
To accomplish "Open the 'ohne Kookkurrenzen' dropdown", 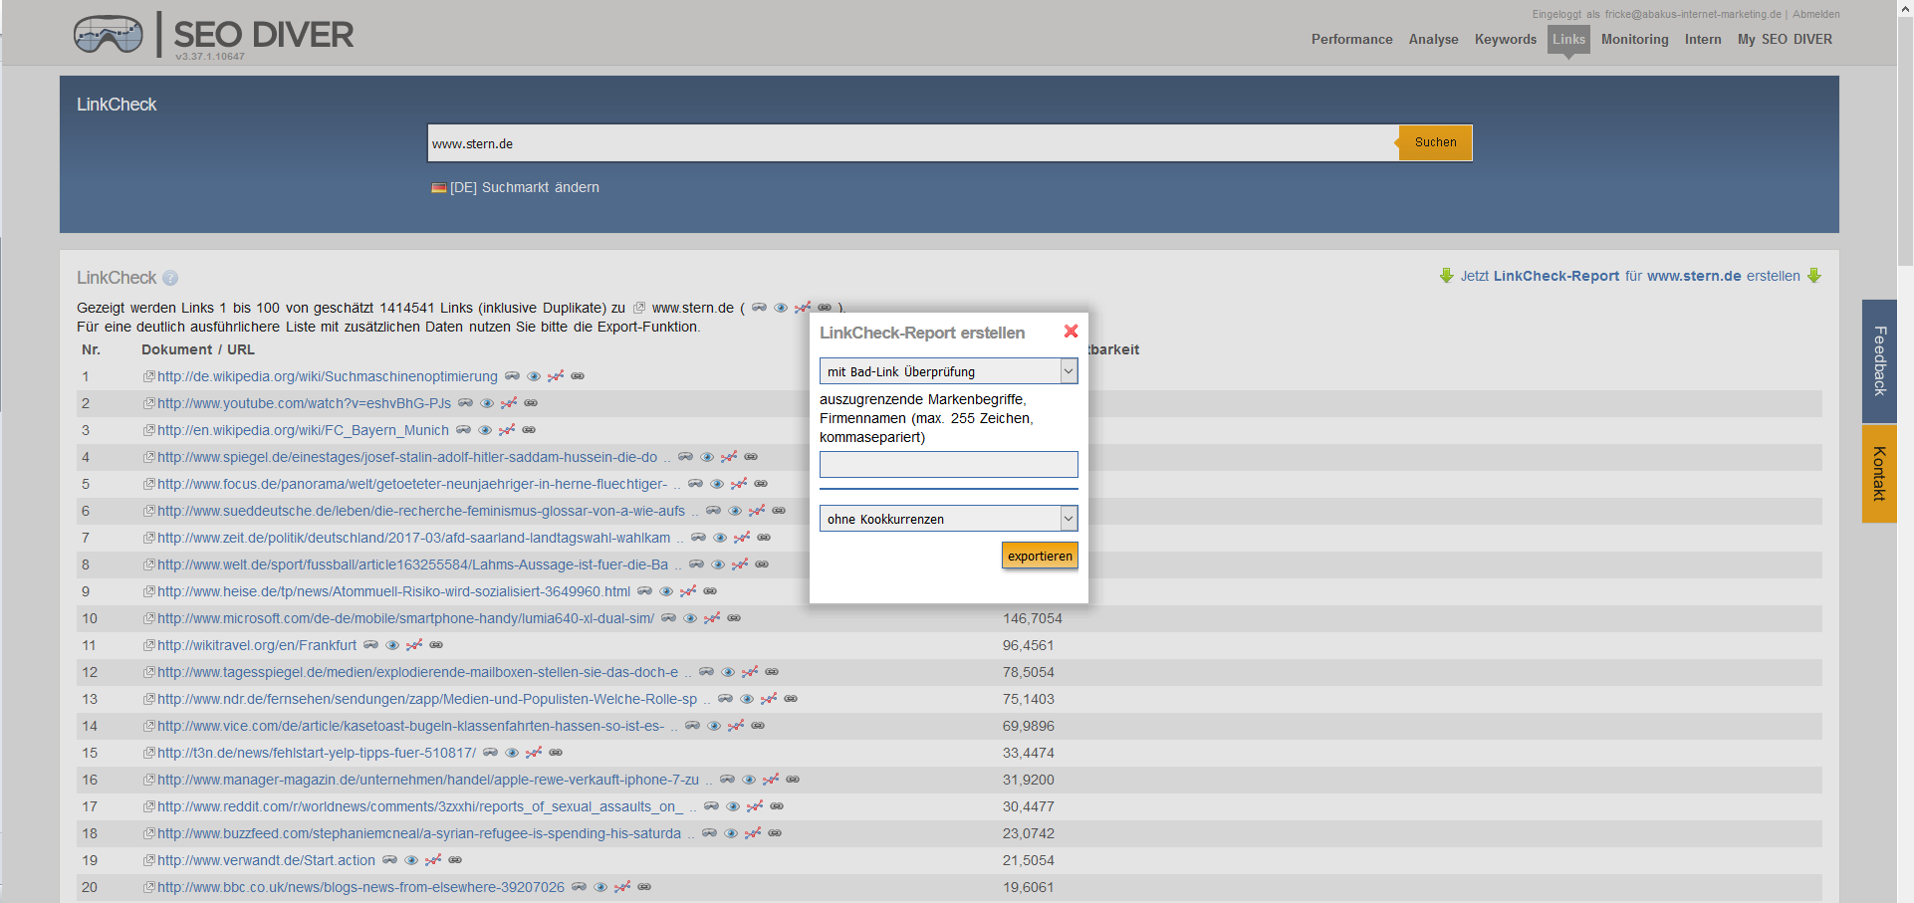I will pyautogui.click(x=948, y=519).
